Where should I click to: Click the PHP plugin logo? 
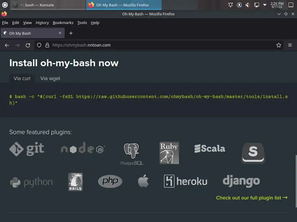coord(110,181)
